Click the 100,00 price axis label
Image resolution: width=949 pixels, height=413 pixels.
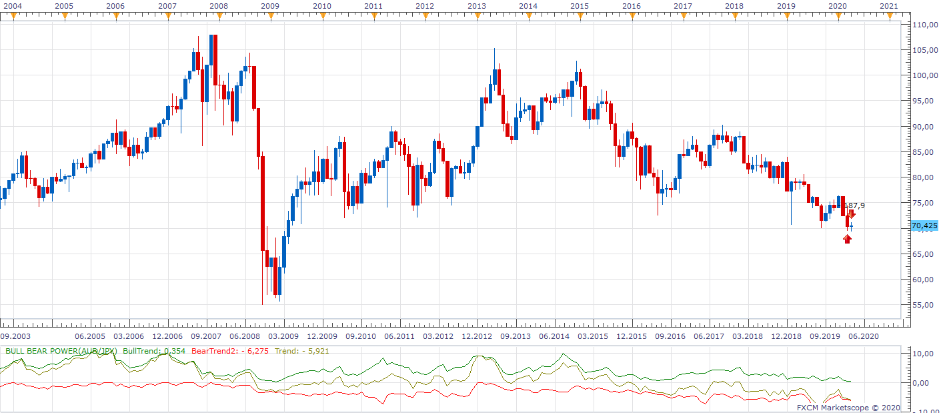[924, 75]
